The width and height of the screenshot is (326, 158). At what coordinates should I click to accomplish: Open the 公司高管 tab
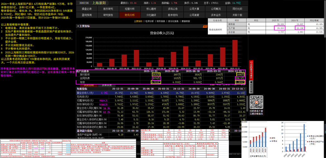point(194,15)
